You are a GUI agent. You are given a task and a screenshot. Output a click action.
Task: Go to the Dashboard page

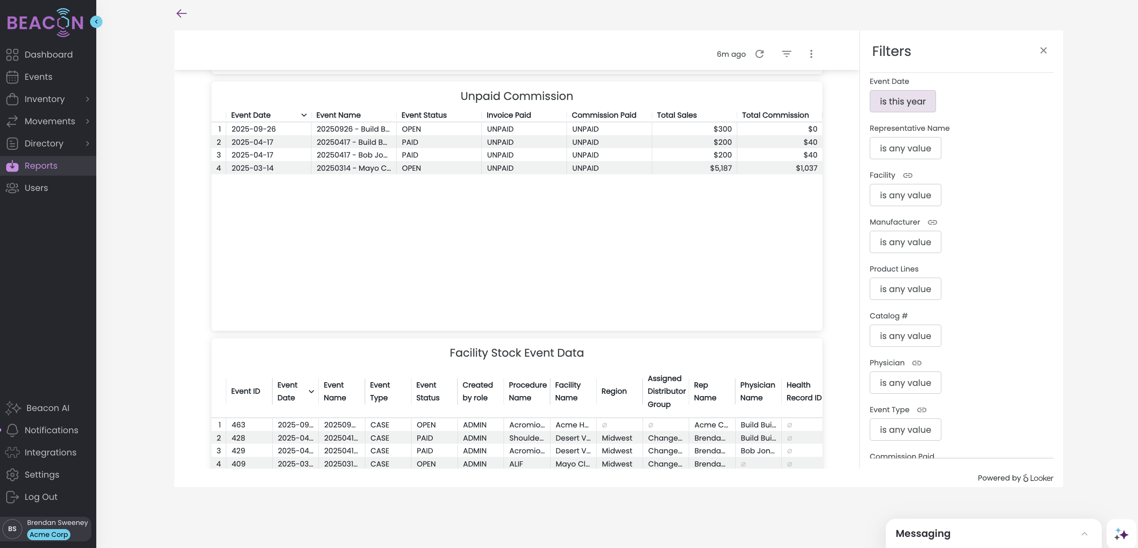pos(48,54)
